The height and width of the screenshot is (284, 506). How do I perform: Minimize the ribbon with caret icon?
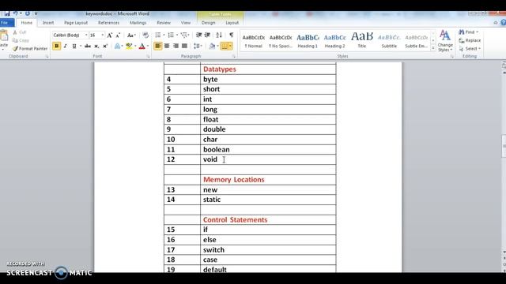pos(496,23)
